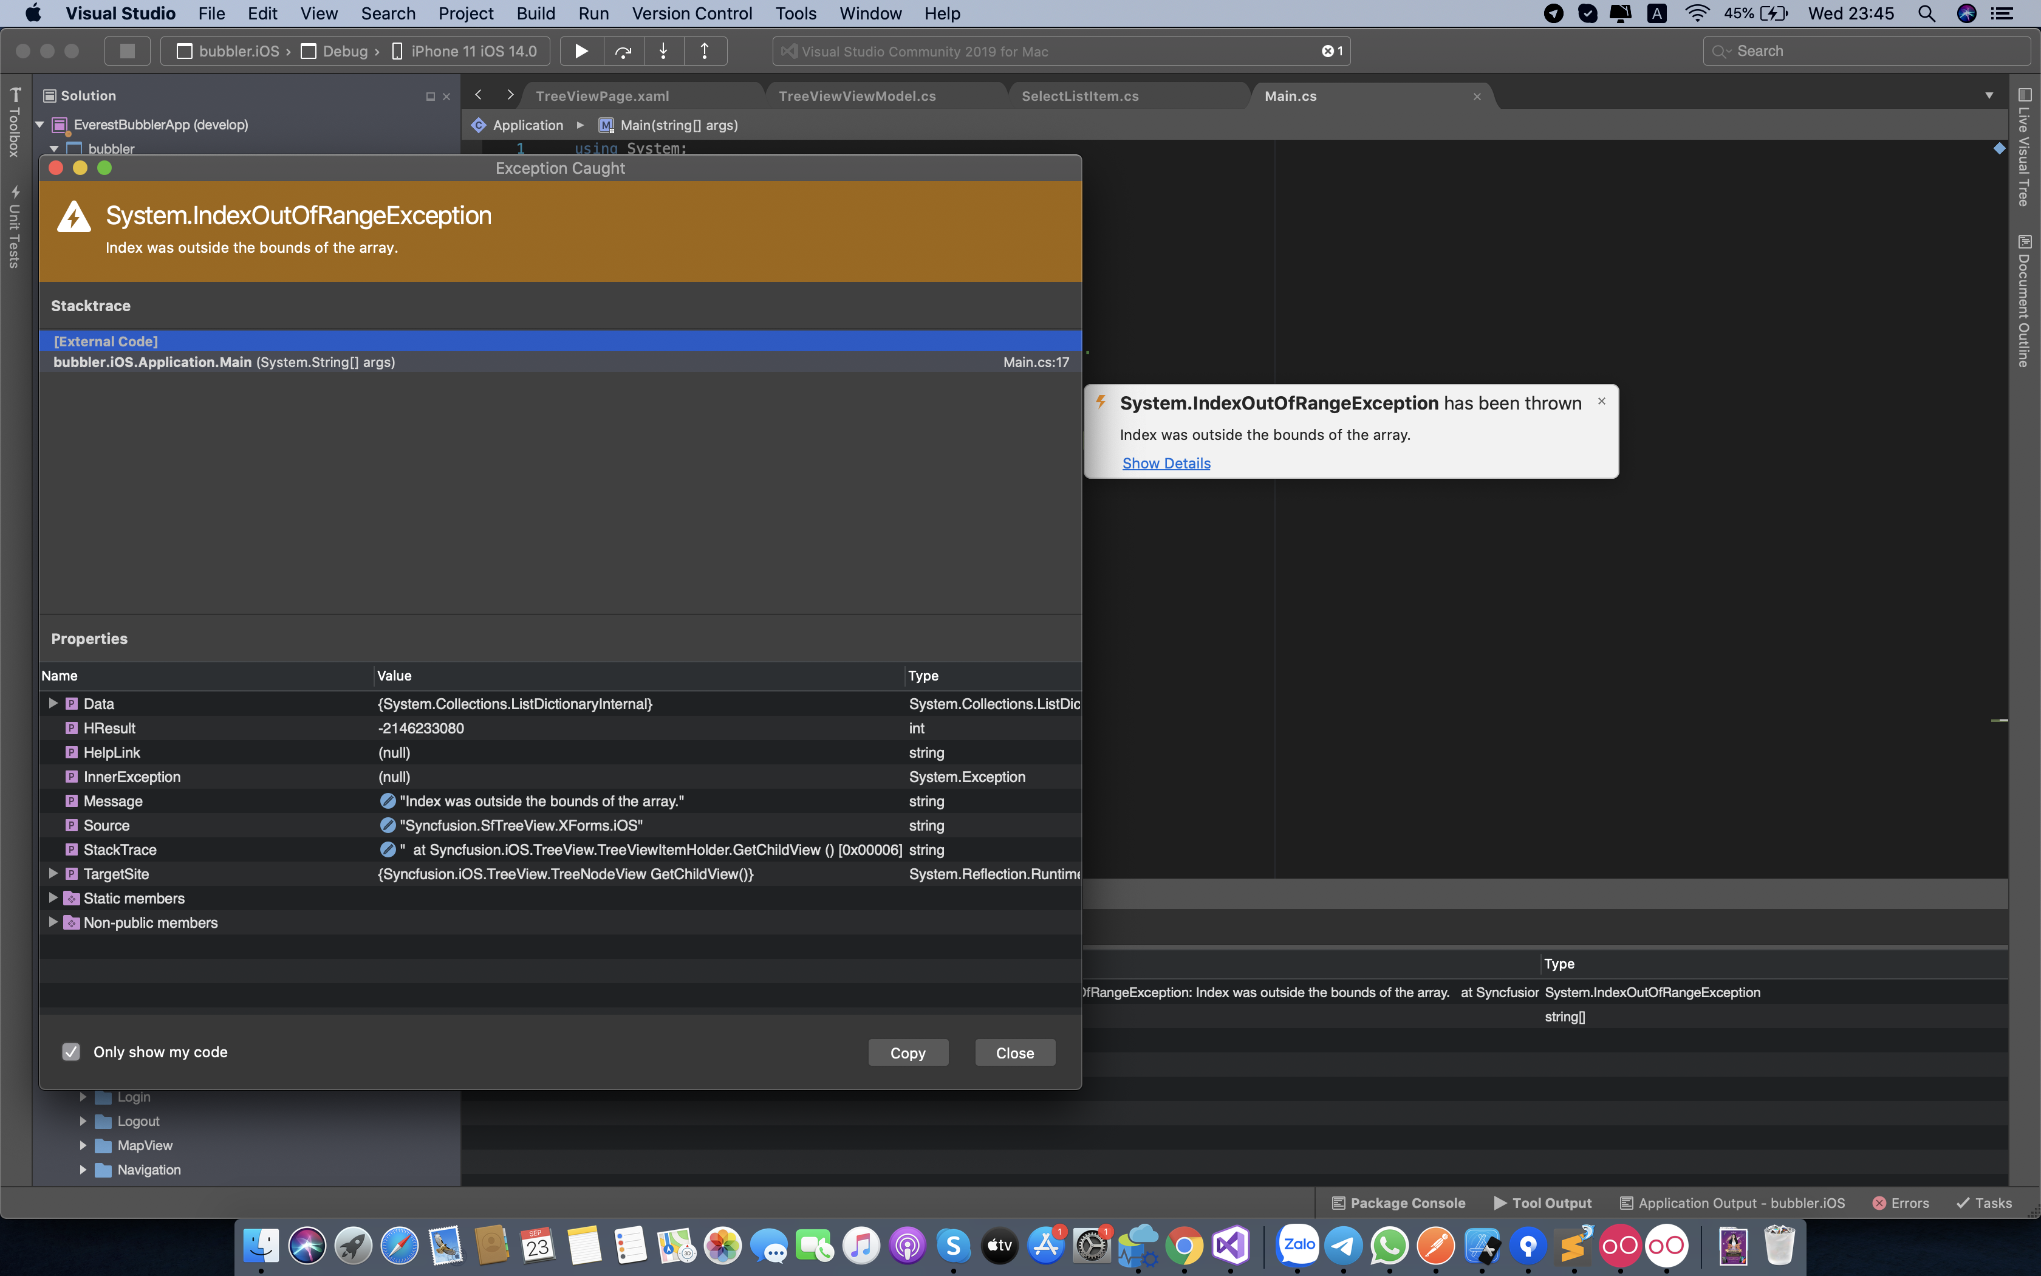This screenshot has width=2041, height=1276.
Task: Click the Show Details link
Action: 1166,463
